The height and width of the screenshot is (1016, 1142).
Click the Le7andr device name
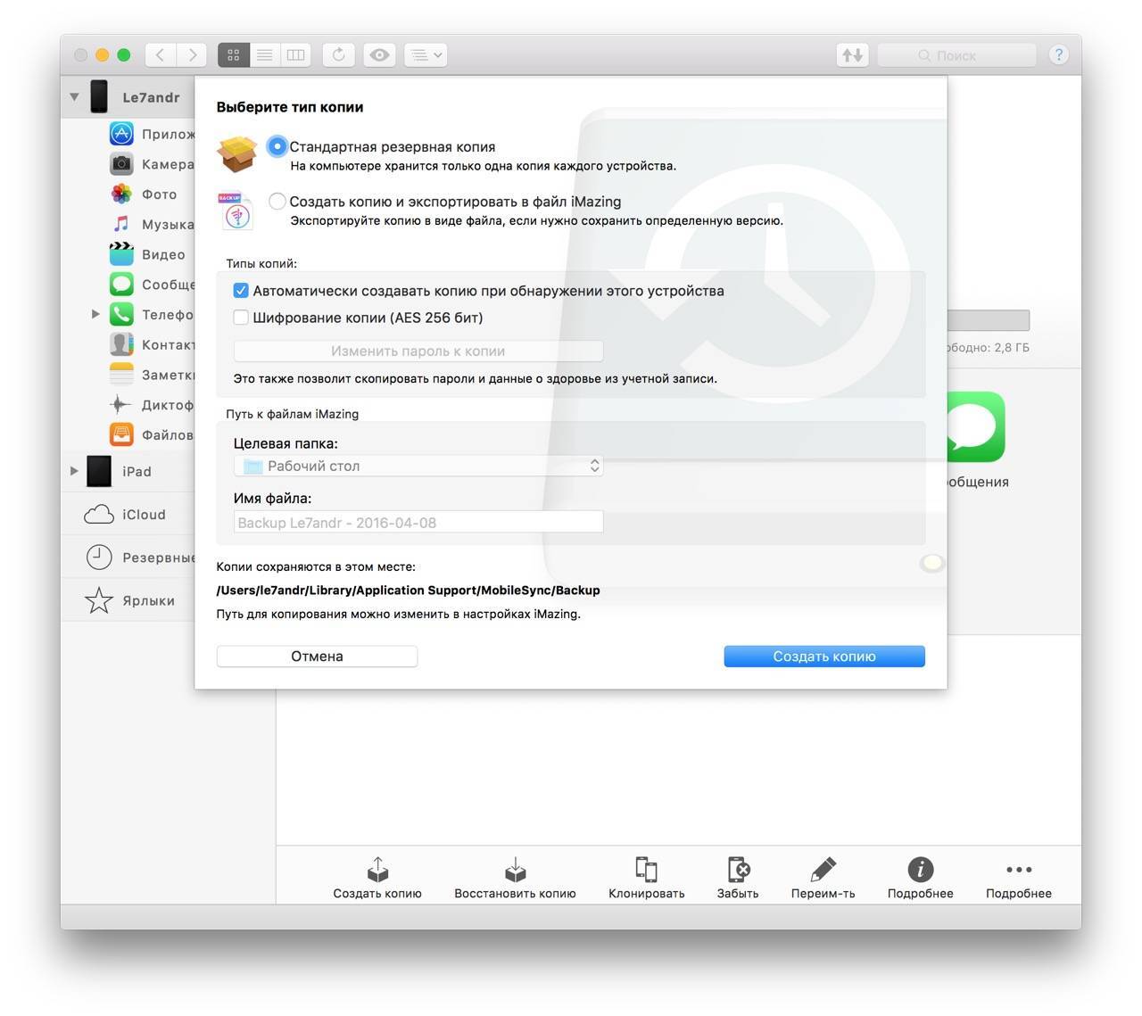[151, 97]
